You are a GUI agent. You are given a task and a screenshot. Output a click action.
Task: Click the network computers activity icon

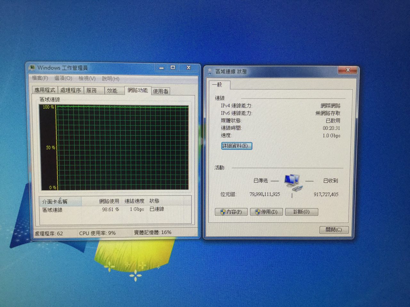293,183
